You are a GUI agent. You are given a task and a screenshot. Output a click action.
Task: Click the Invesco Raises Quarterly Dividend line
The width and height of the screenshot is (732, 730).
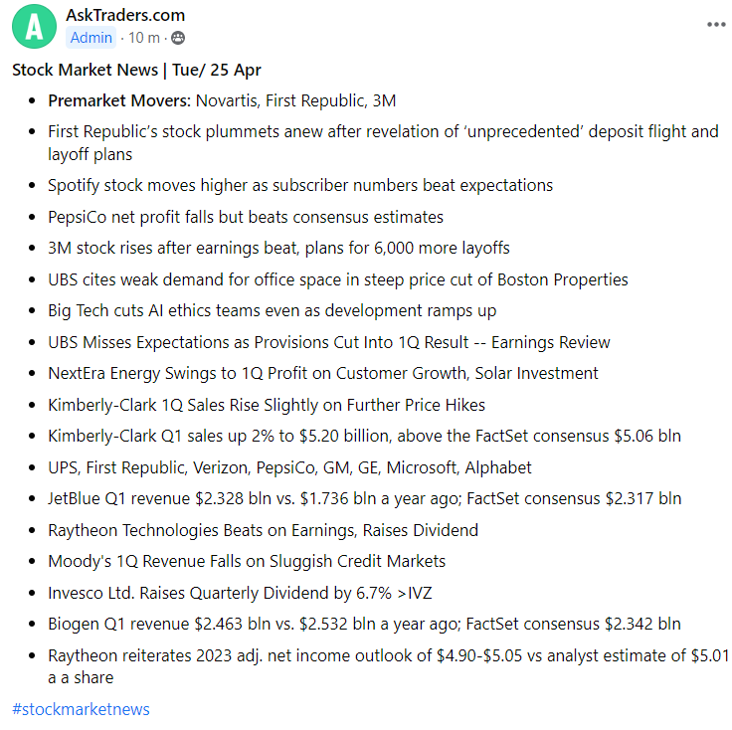coord(240,593)
